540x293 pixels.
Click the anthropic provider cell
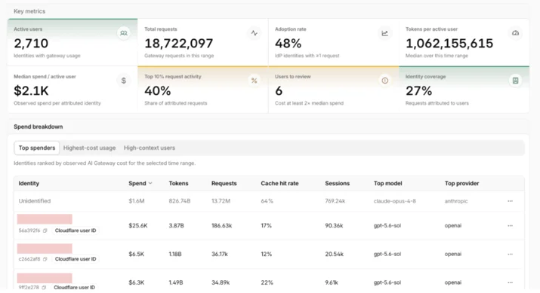[456, 201]
